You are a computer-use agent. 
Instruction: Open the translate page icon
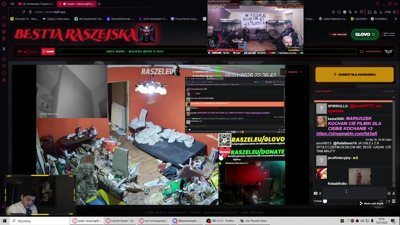tap(350, 12)
